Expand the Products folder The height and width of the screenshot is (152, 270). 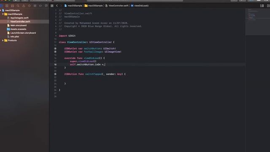[3, 41]
